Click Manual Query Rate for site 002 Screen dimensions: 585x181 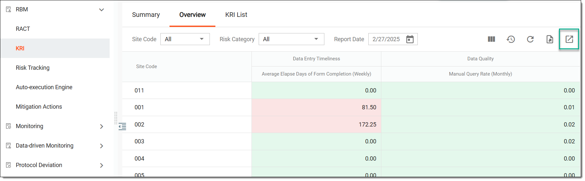481,125
